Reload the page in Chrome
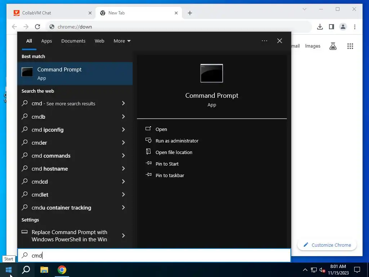The height and width of the screenshot is (277, 369). pos(37,27)
